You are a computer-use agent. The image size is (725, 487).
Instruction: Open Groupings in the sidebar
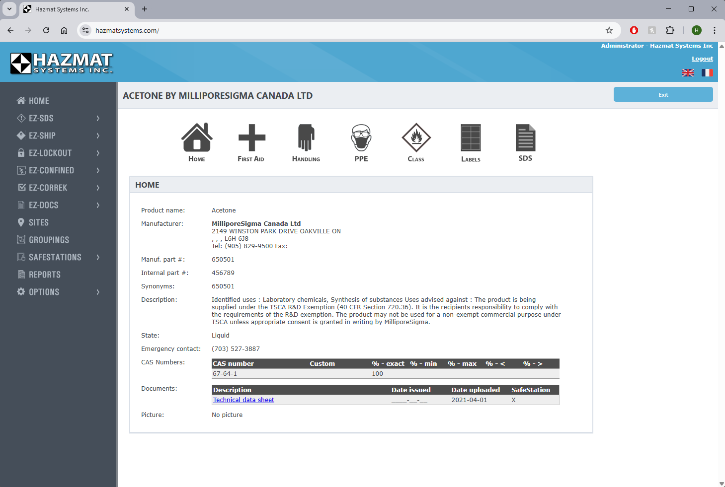point(49,240)
